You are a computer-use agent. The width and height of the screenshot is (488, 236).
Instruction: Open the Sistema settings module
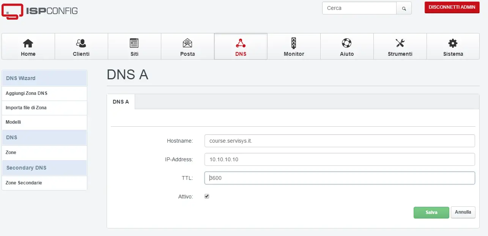pyautogui.click(x=453, y=46)
